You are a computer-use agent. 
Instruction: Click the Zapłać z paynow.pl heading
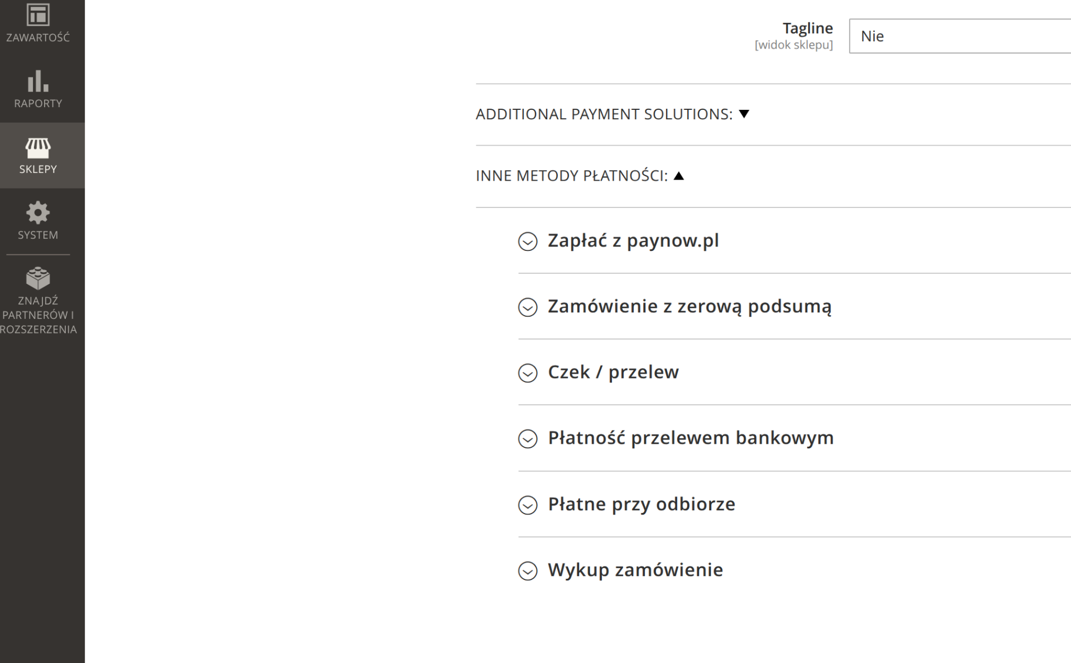[633, 241]
